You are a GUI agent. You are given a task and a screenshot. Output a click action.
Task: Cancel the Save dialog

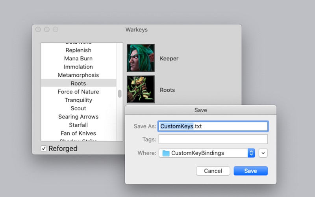point(213,171)
